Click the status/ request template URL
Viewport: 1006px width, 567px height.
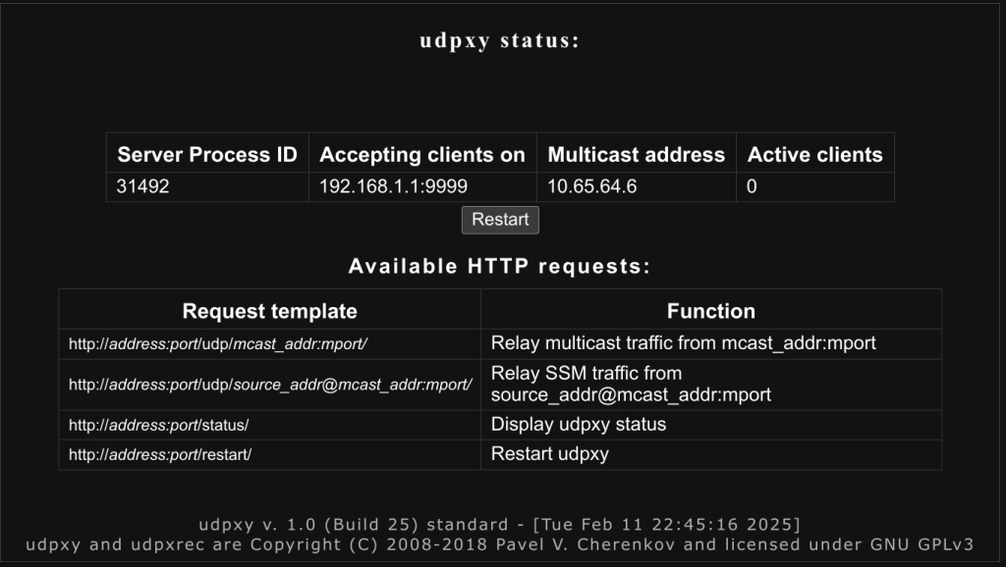pyautogui.click(x=158, y=425)
